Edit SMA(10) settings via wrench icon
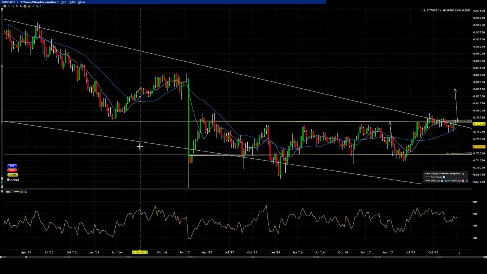 [446, 181]
